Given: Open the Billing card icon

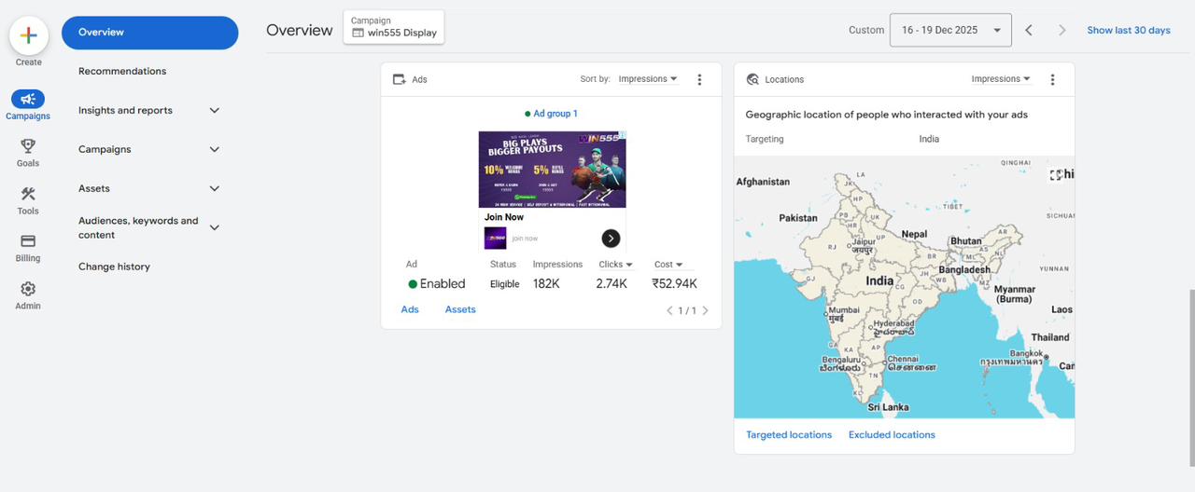Looking at the screenshot, I should (28, 241).
